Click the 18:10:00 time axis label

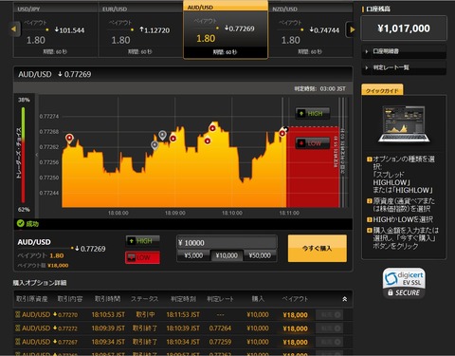232,213
